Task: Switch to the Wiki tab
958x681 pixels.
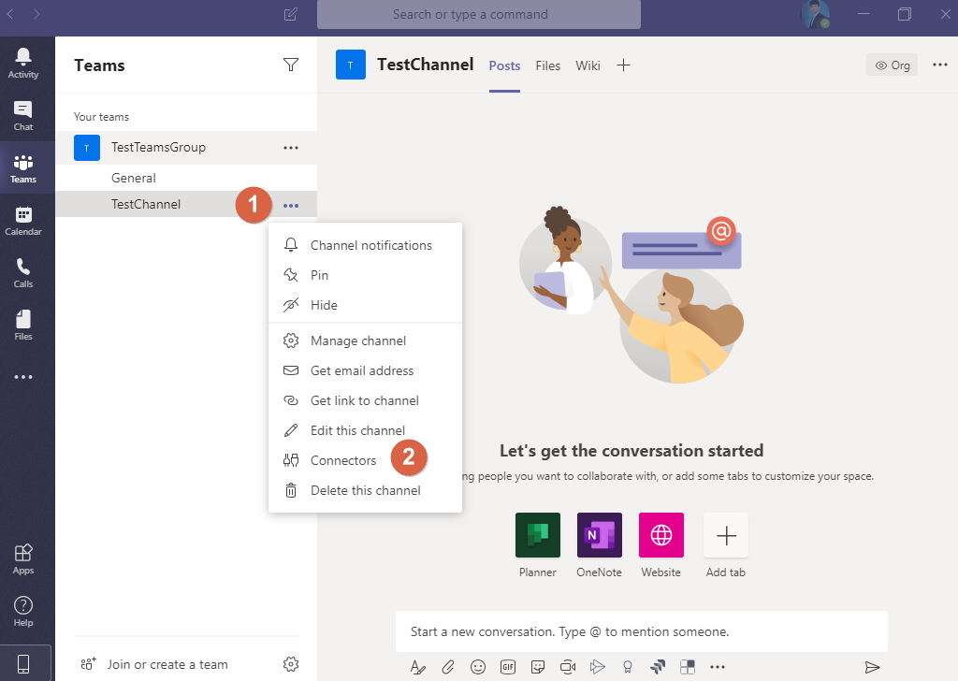Action: point(588,66)
